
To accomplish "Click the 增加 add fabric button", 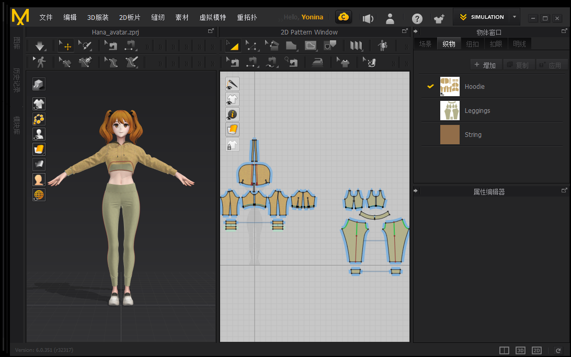I will [486, 65].
